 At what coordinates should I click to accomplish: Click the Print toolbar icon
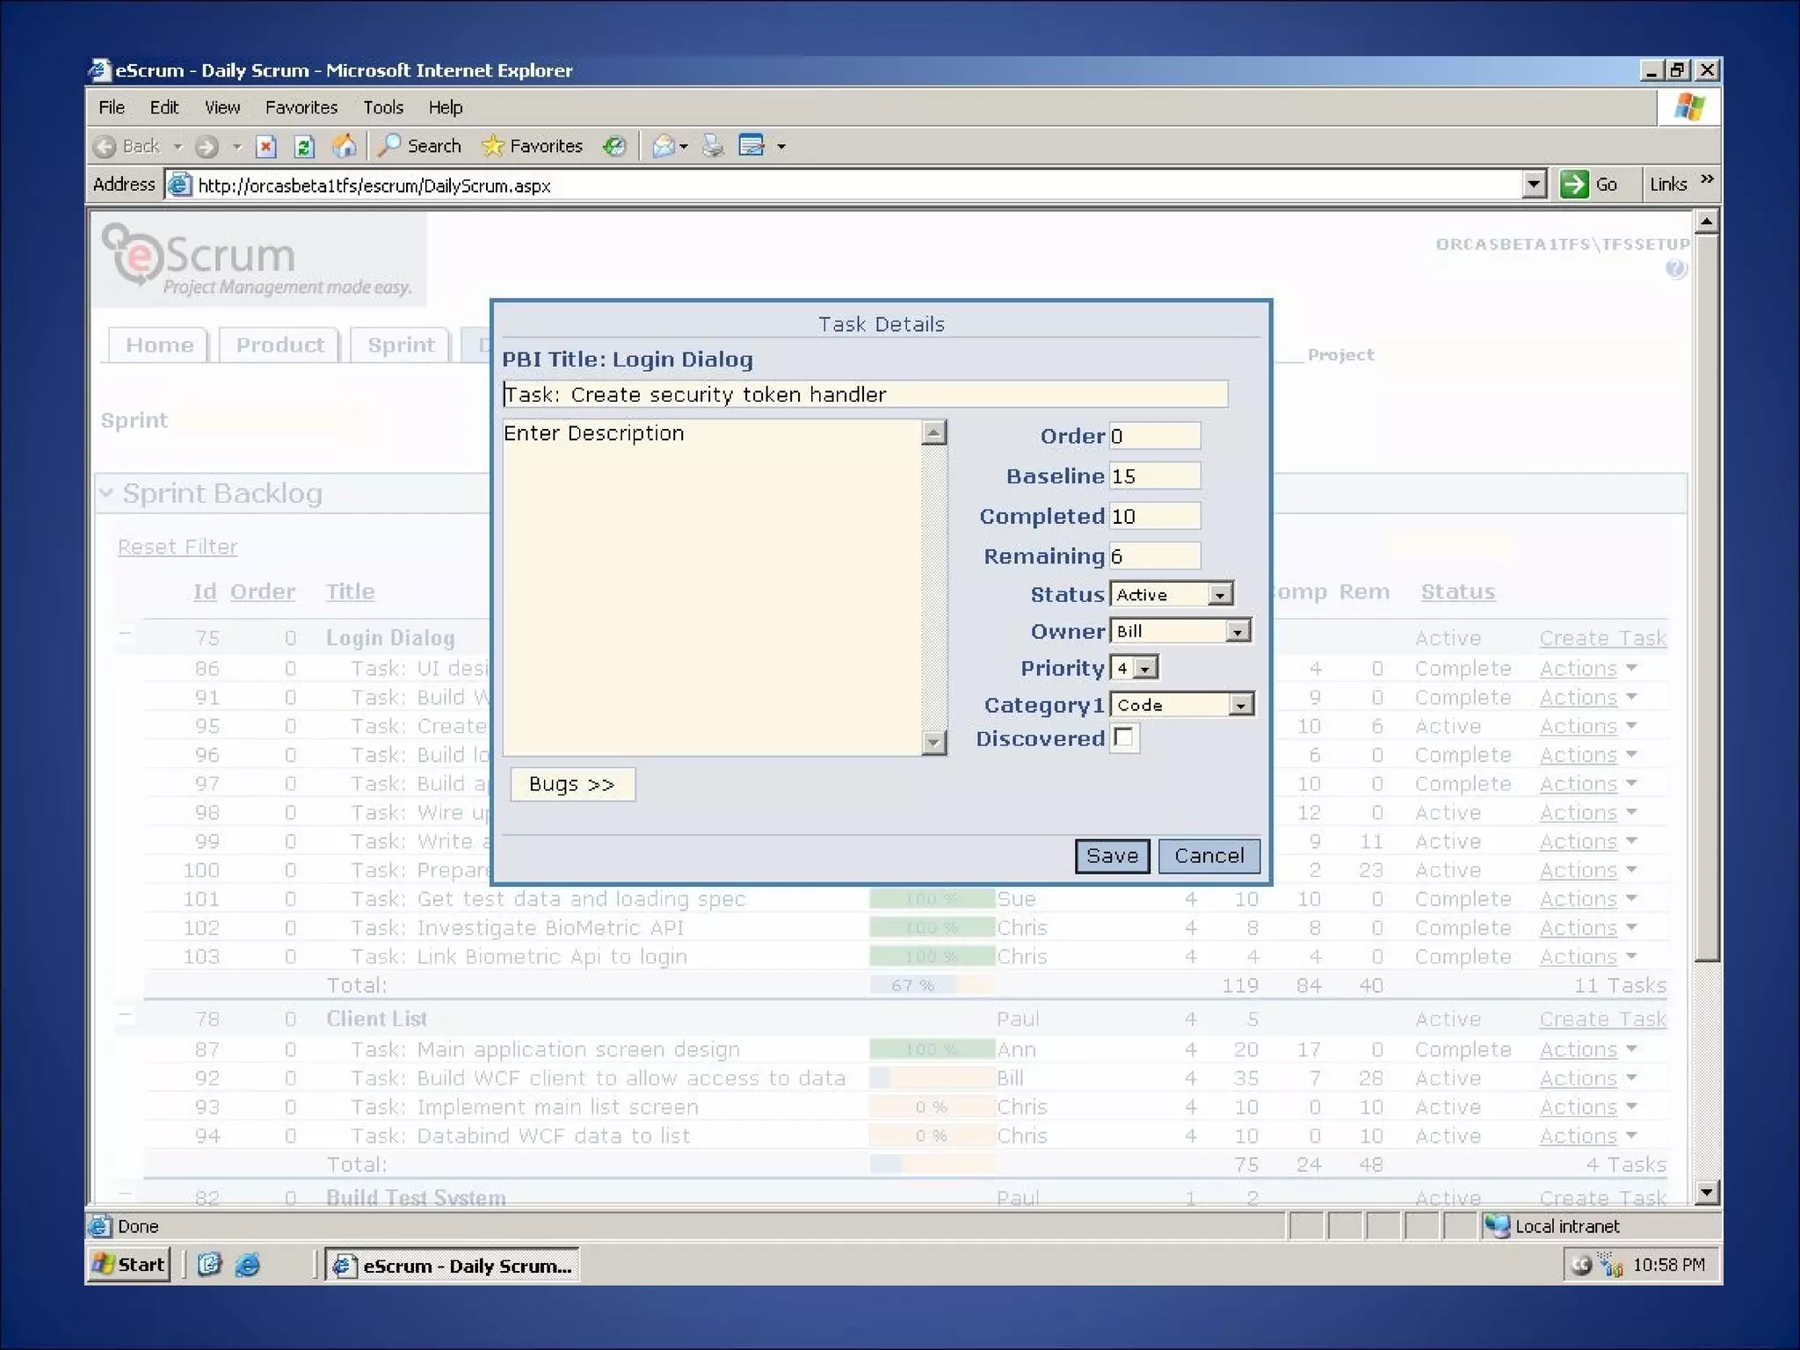point(713,146)
